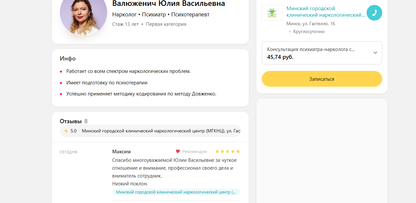This screenshot has height=203, width=416.
Task: Click the Отзывы 8 heading
Action: point(74,121)
